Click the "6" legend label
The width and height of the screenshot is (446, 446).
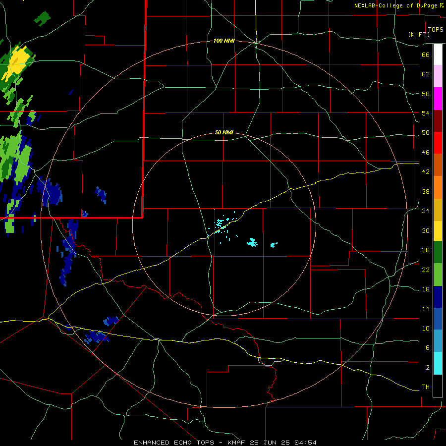pyautogui.click(x=427, y=348)
